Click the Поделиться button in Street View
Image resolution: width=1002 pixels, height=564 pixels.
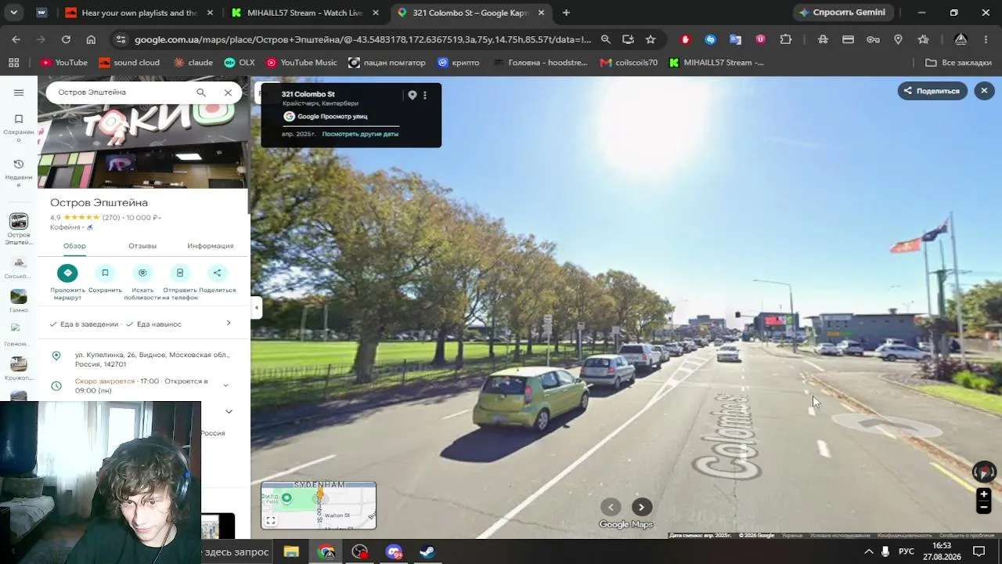[x=932, y=91]
